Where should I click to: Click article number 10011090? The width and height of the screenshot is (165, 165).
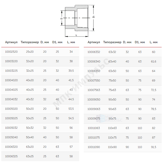(x=94, y=147)
